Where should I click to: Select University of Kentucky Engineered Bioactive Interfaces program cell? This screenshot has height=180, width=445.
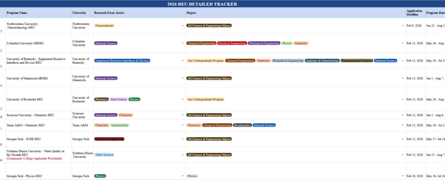click(x=39, y=61)
